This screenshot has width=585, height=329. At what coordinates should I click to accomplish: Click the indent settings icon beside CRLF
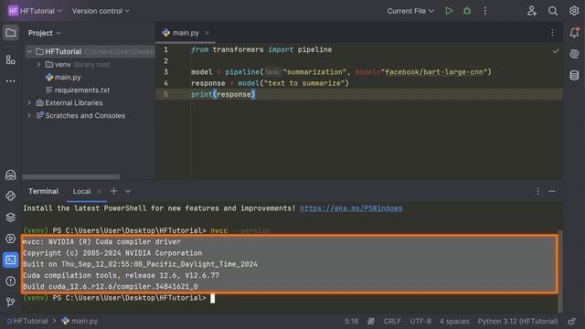(371, 321)
